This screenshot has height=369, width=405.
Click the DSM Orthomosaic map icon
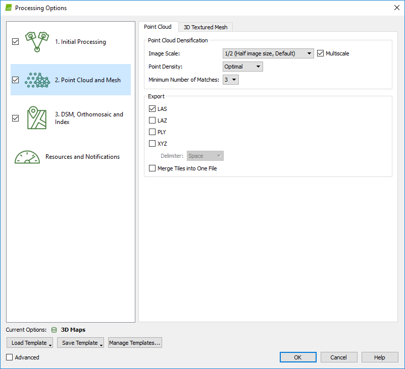[37, 118]
